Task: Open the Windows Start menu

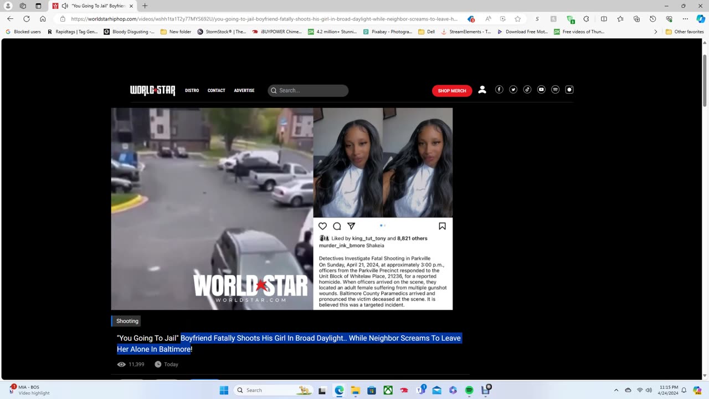Action: tap(224, 390)
